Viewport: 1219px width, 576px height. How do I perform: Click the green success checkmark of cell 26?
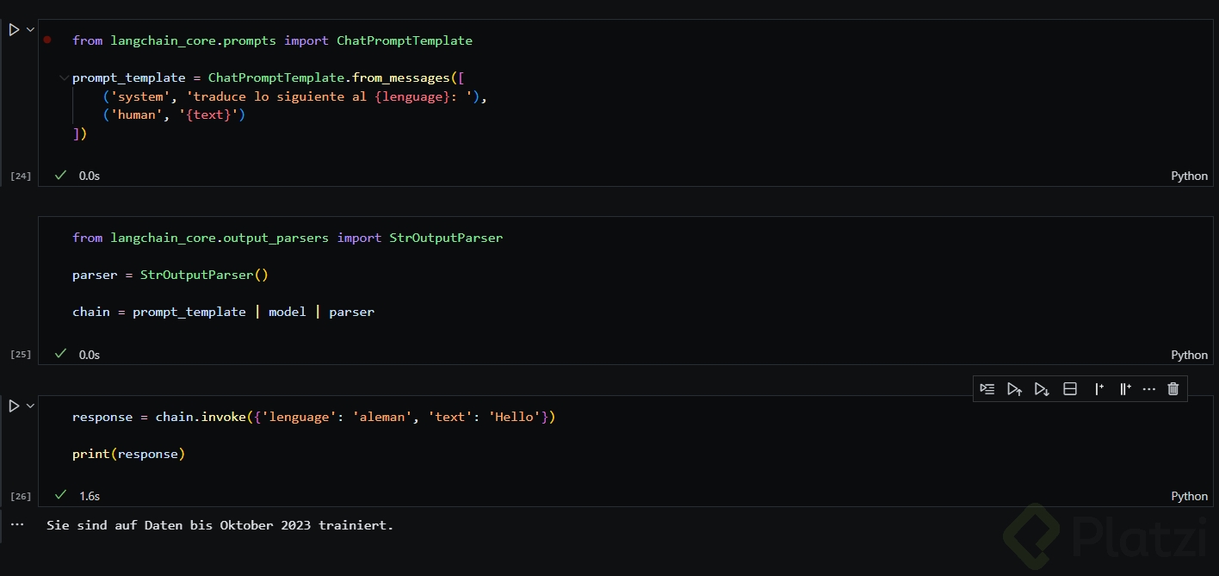tap(60, 495)
